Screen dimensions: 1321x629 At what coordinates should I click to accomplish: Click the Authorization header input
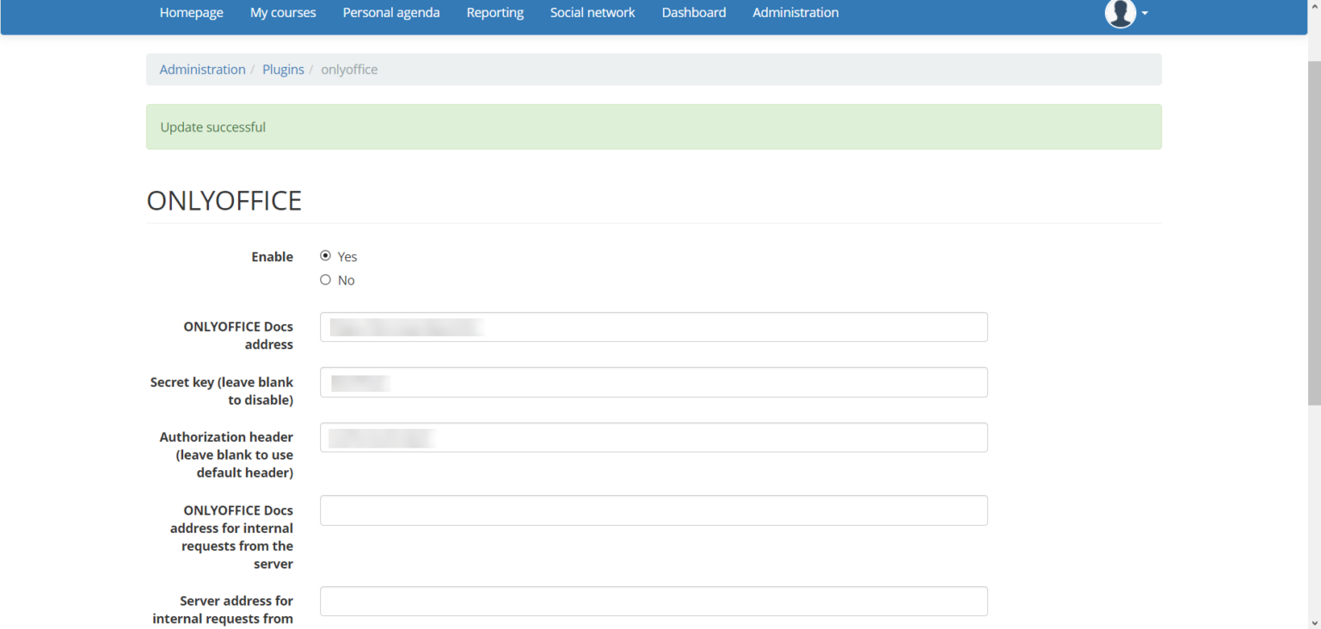(654, 437)
